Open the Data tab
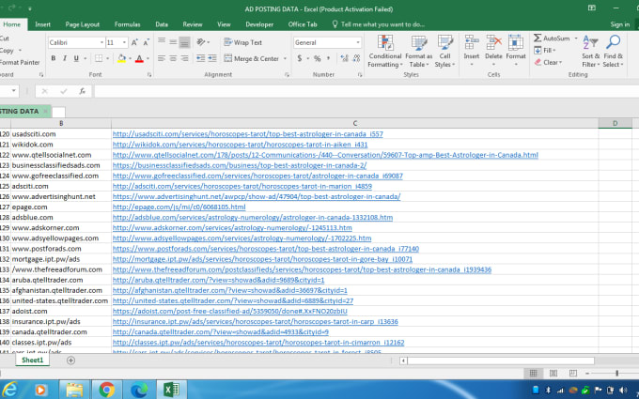The image size is (639, 399). click(162, 24)
